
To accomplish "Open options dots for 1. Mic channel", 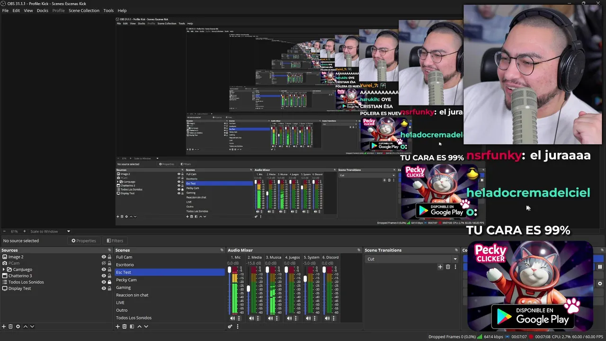I will click(239, 318).
